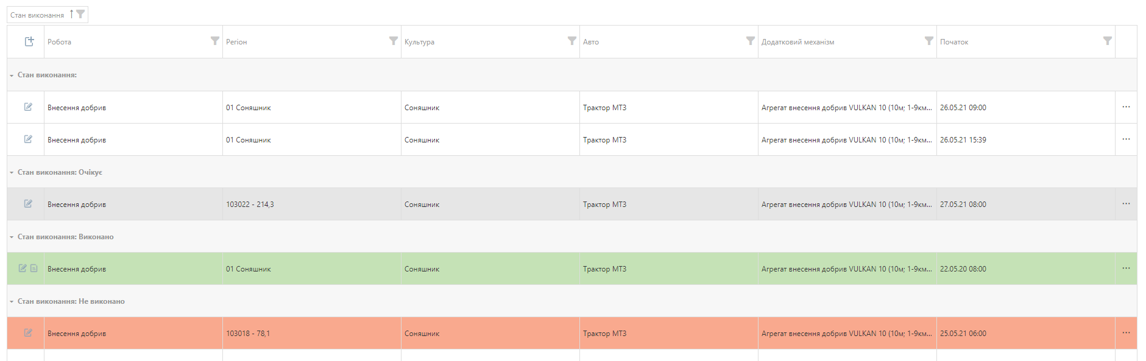Open the filter for Додатковий механізм column
Screen dimensions: 1146x361
929,41
